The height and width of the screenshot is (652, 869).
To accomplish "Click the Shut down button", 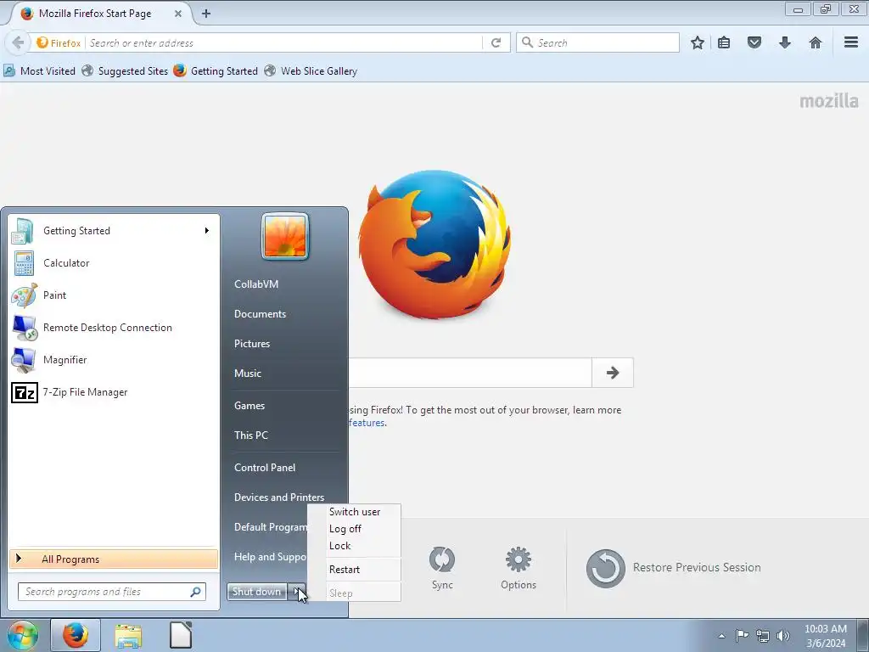I will 257,592.
